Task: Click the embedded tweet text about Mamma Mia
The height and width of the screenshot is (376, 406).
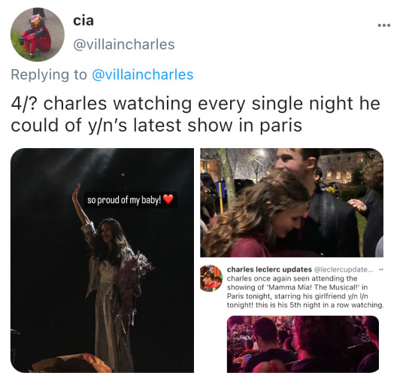Action: point(305,292)
